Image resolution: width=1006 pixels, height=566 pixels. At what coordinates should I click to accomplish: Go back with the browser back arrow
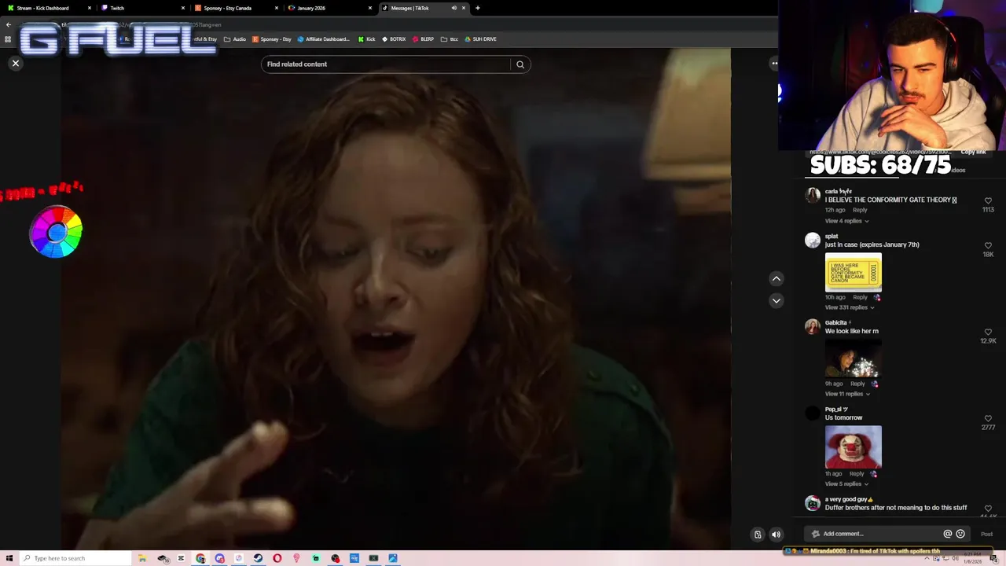click(x=9, y=25)
